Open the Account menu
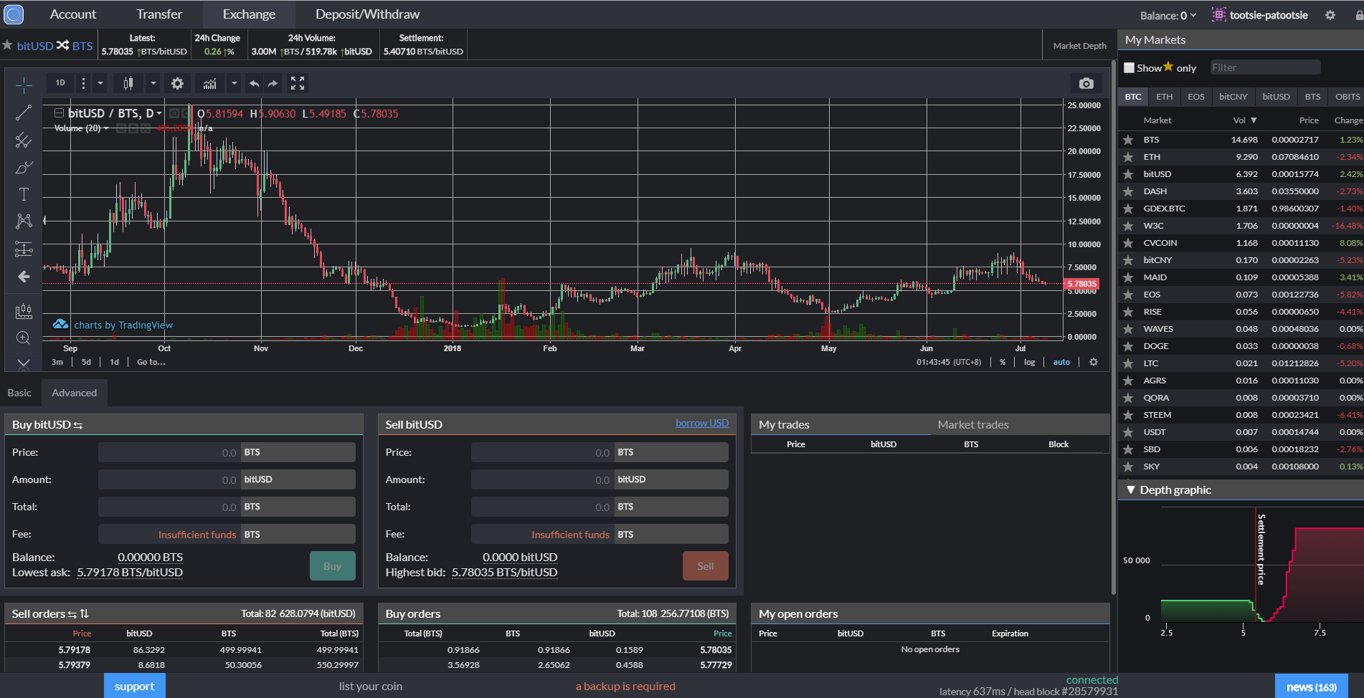The width and height of the screenshot is (1364, 698). (73, 14)
